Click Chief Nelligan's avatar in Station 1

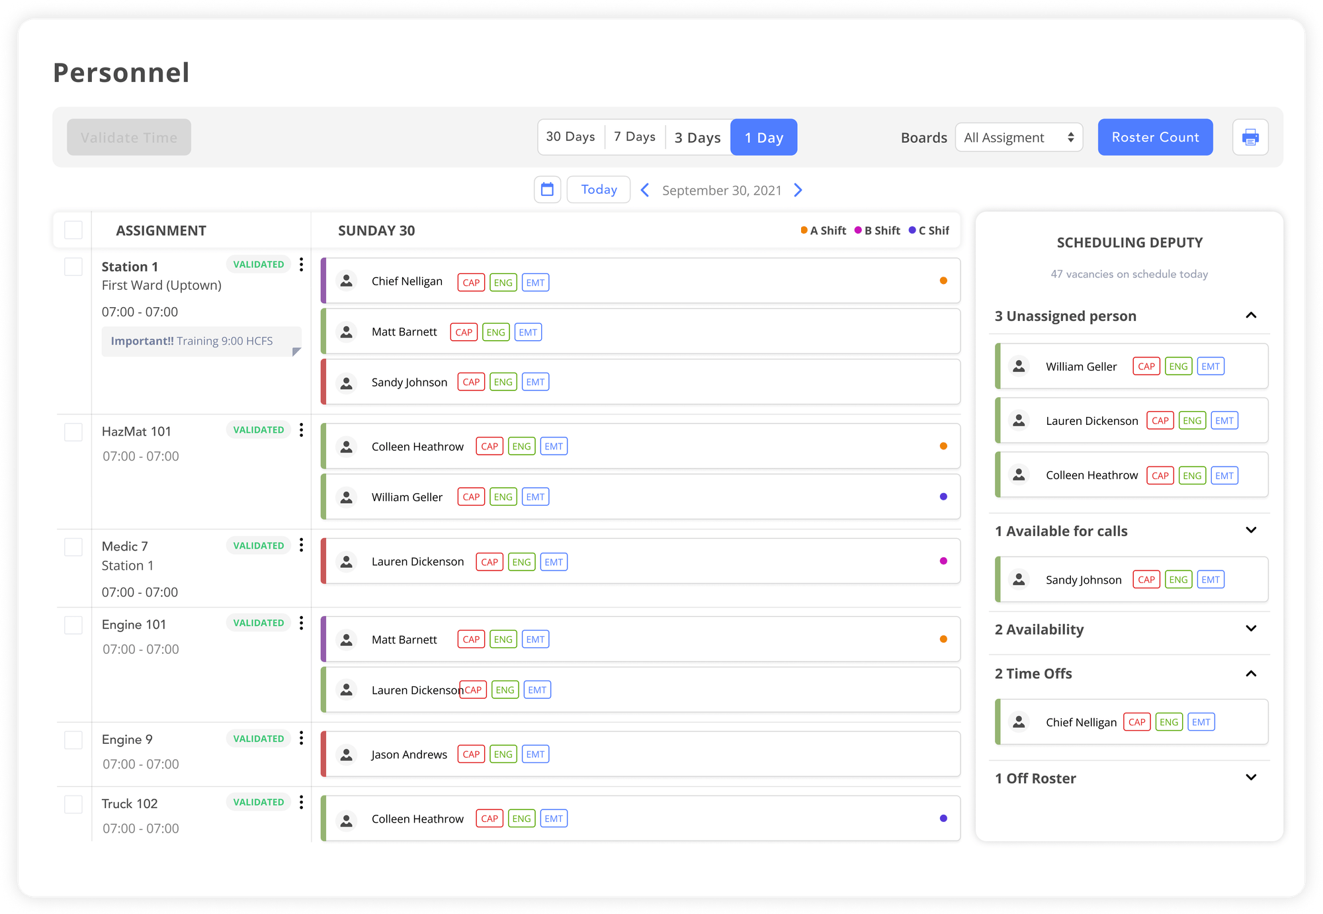pyautogui.click(x=346, y=281)
